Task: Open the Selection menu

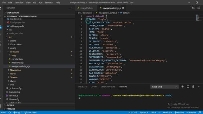Action: (19, 3)
